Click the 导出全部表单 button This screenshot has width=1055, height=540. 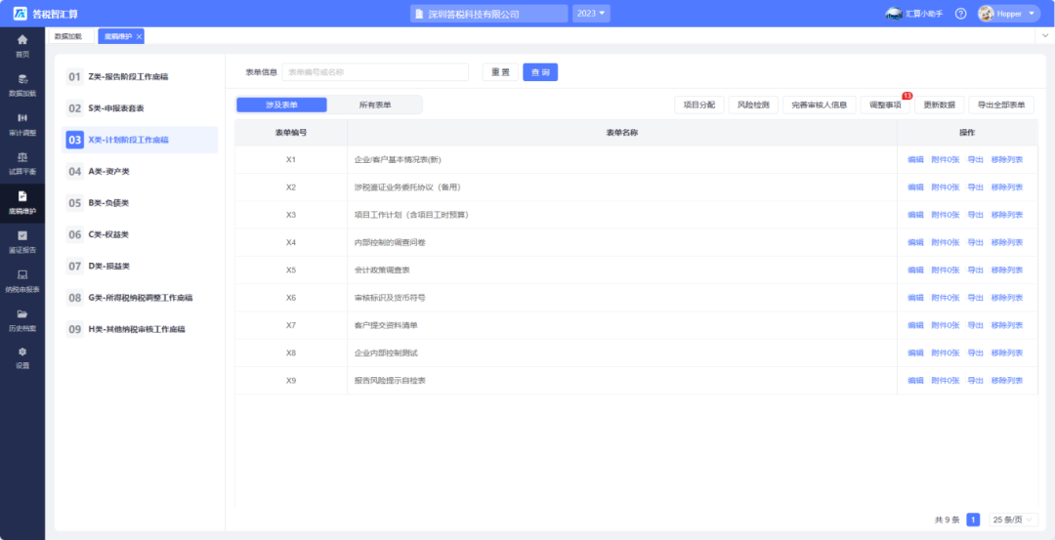pyautogui.click(x=1001, y=104)
